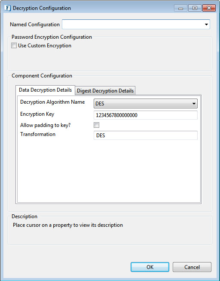The height and width of the screenshot is (281, 220).
Task: Click the Allow padding to key label
Action: pyautogui.click(x=45, y=125)
